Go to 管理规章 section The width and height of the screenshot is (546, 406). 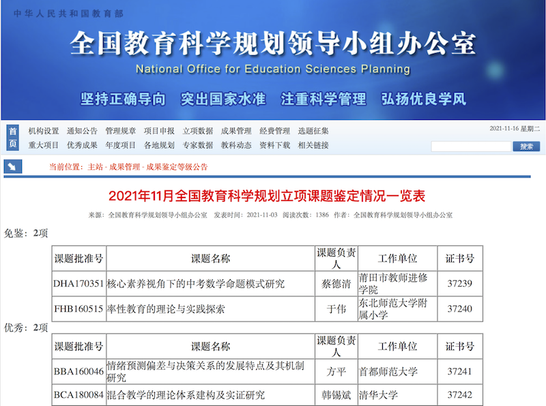pos(121,131)
